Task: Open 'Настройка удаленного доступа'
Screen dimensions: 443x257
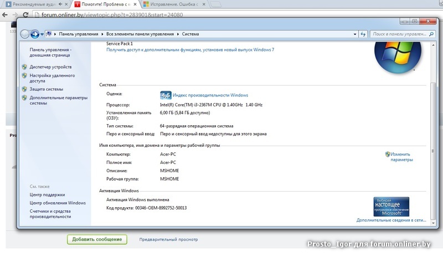Action: pos(52,78)
